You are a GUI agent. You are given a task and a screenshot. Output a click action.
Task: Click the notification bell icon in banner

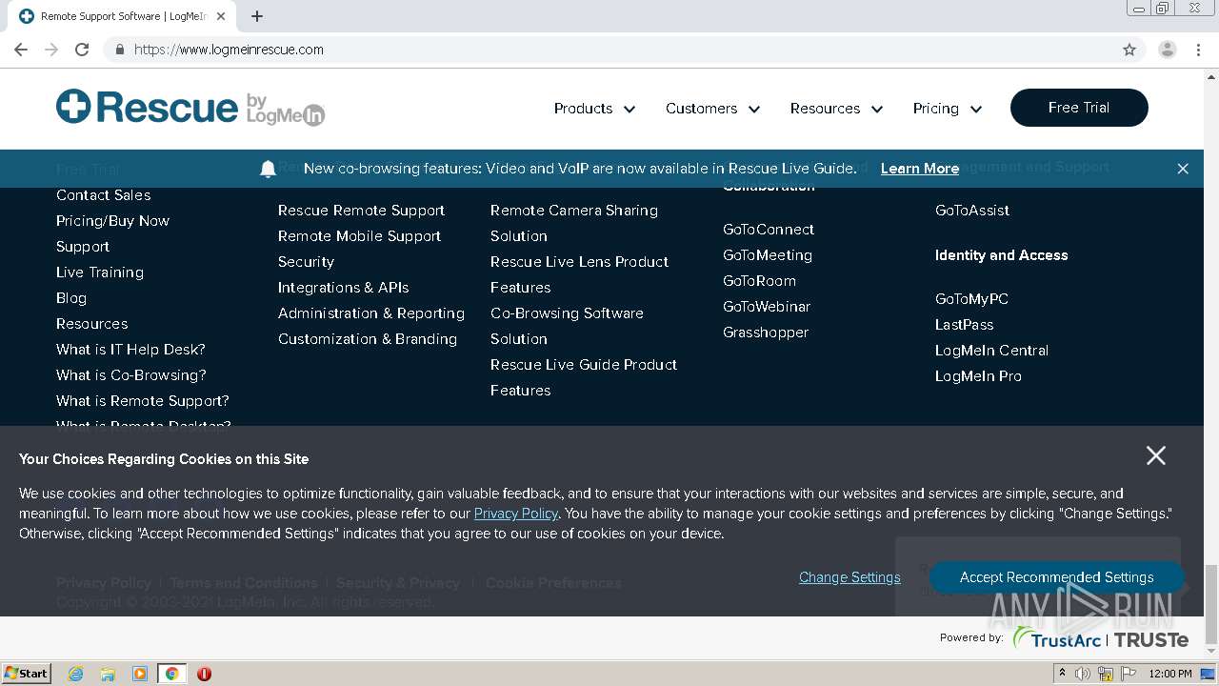tap(268, 169)
